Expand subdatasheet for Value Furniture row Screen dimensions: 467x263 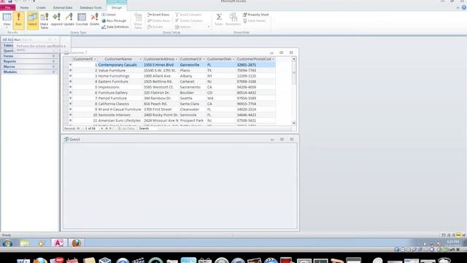[71, 70]
